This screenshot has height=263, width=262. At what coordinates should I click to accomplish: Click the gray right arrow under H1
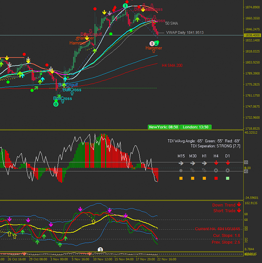tap(204, 163)
